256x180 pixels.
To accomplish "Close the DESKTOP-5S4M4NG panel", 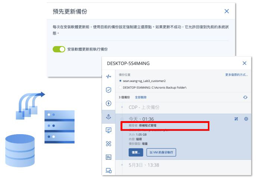I will point(244,63).
